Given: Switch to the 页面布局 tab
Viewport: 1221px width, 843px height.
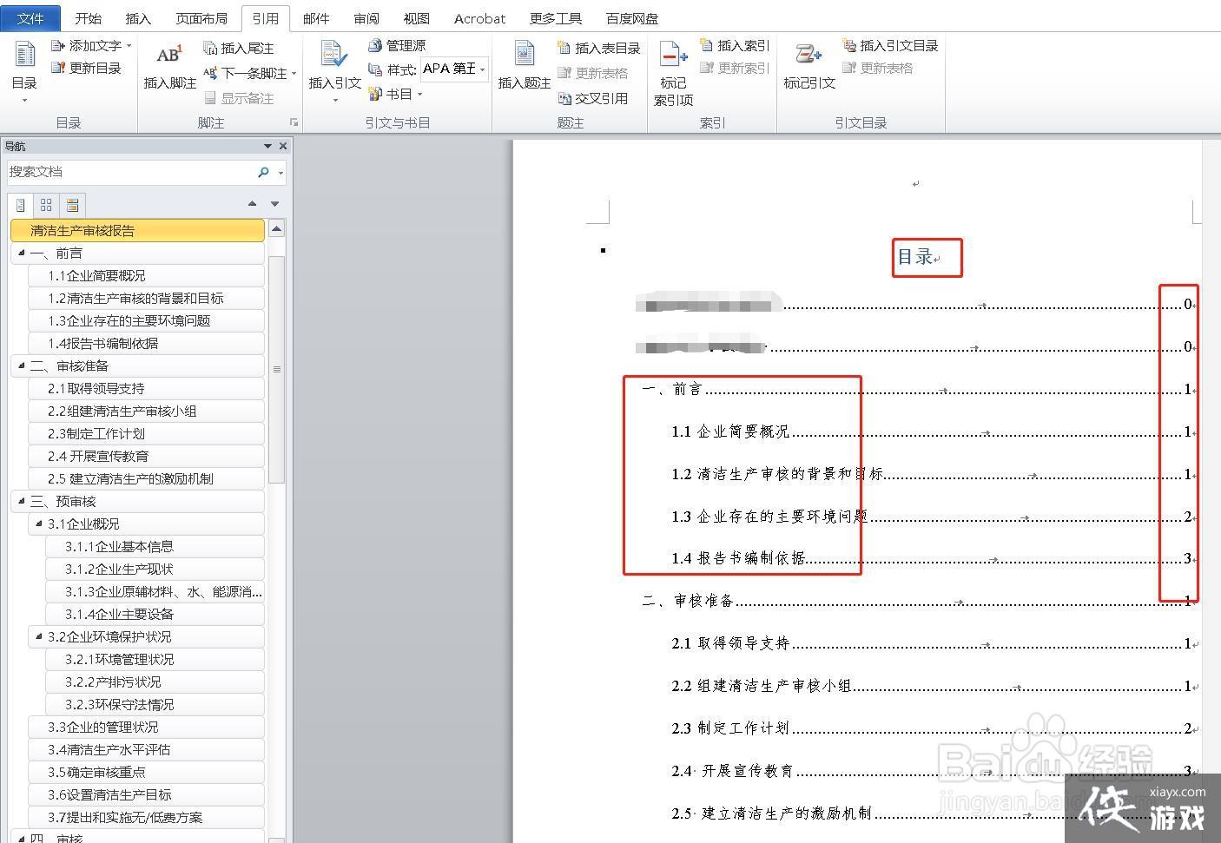Looking at the screenshot, I should [x=201, y=18].
